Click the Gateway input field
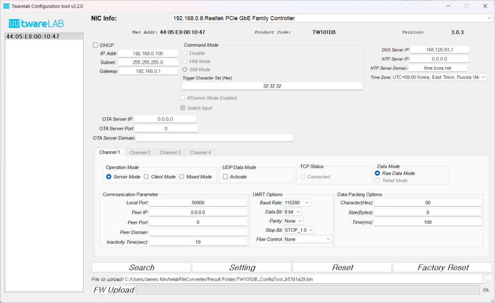 (148, 71)
